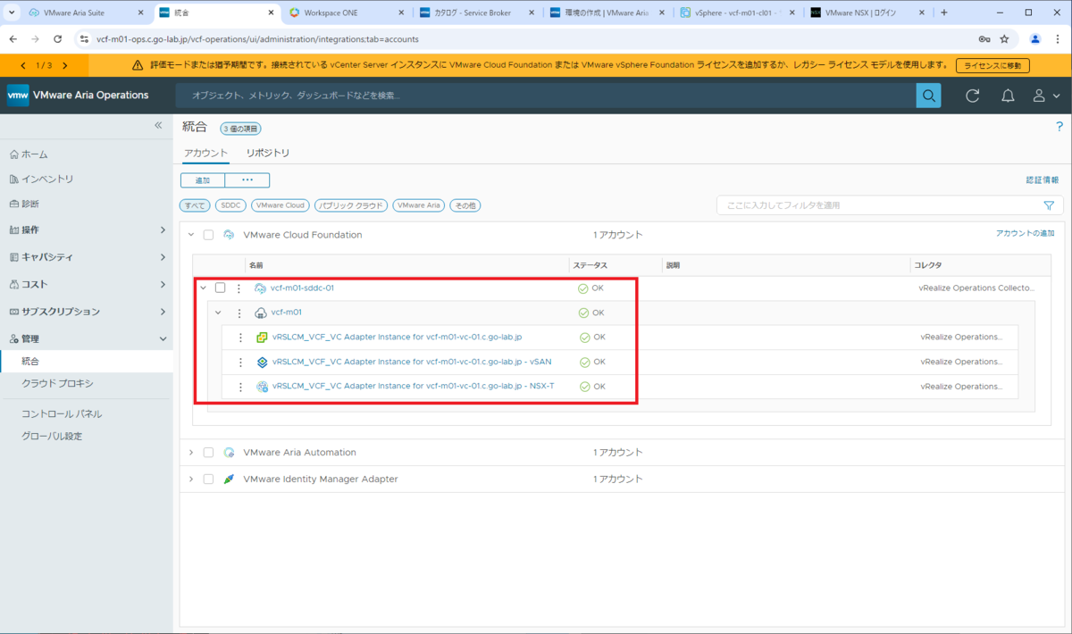The width and height of the screenshot is (1072, 634).
Task: Click the vSAN adapter icon
Action: click(263, 362)
